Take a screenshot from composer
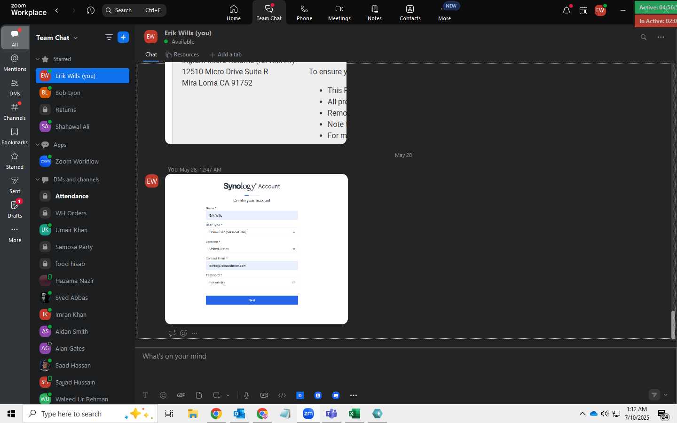The image size is (677, 423). 216,395
